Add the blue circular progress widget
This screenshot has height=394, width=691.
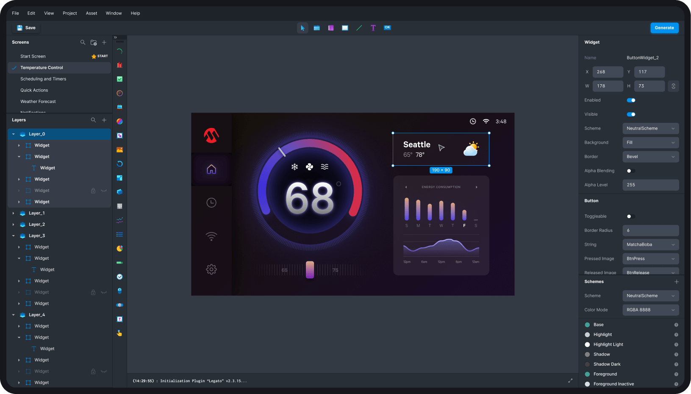[120, 164]
